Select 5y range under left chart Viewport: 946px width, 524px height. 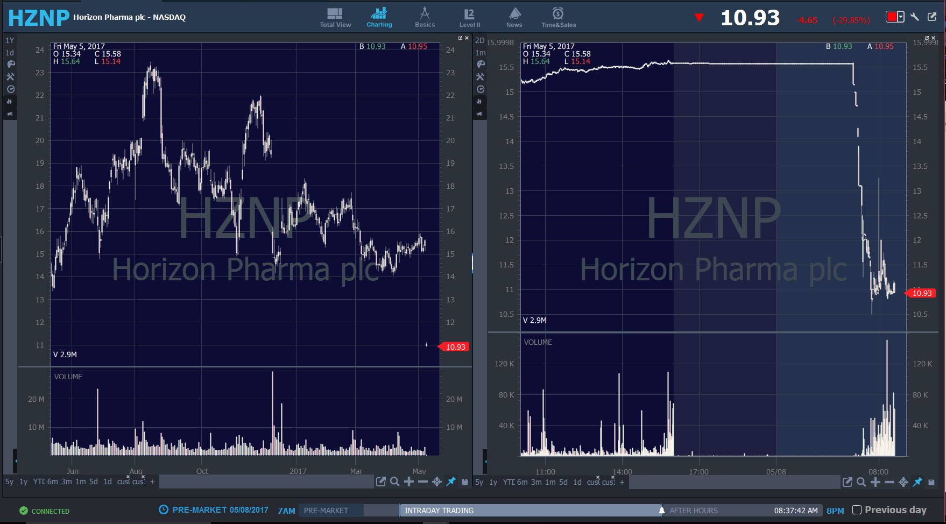pyautogui.click(x=10, y=481)
